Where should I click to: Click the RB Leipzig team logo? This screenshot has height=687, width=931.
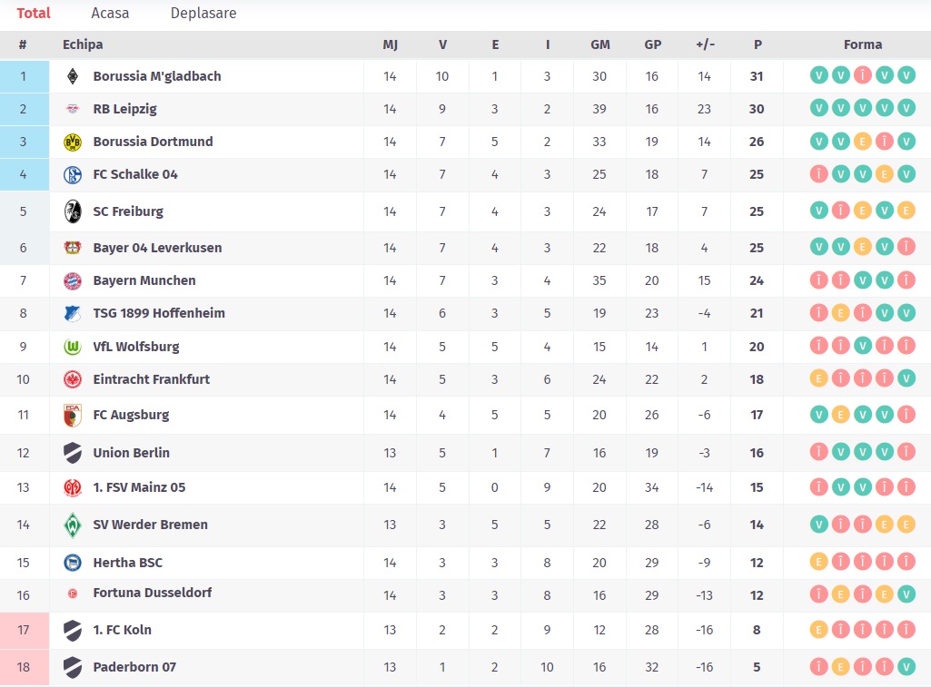pos(73,109)
